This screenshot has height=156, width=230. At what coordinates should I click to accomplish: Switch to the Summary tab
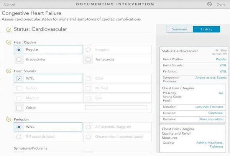179,29
